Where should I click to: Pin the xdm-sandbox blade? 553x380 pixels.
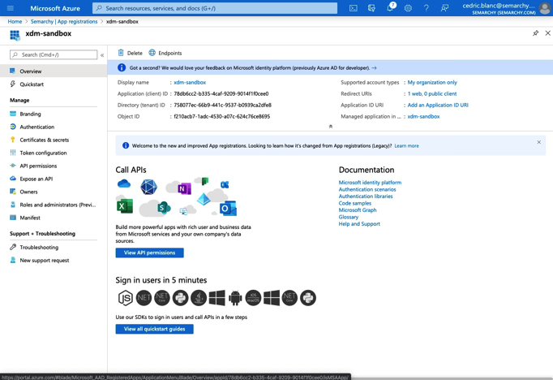pyautogui.click(x=535, y=33)
